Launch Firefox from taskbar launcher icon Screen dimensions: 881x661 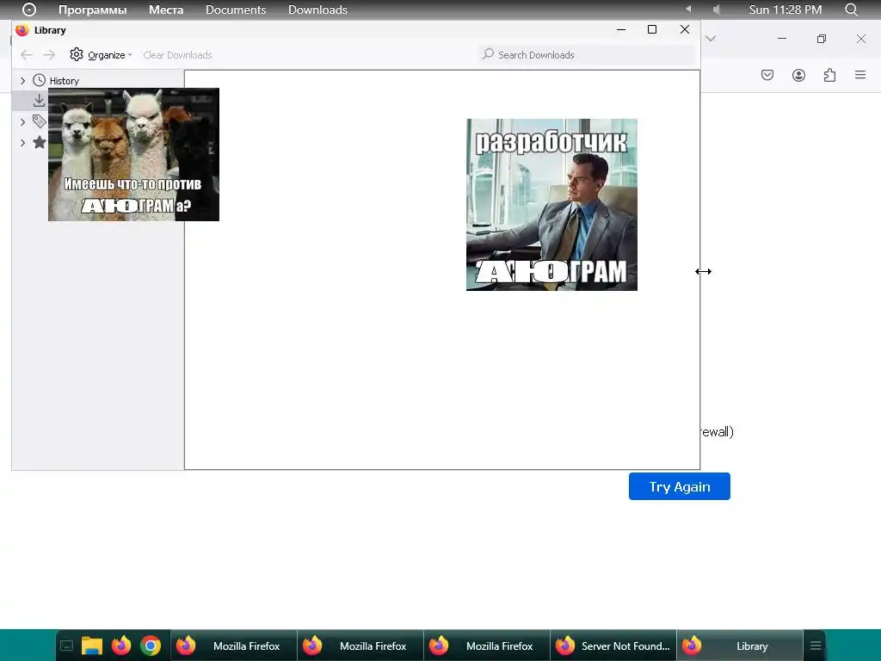(x=120, y=646)
